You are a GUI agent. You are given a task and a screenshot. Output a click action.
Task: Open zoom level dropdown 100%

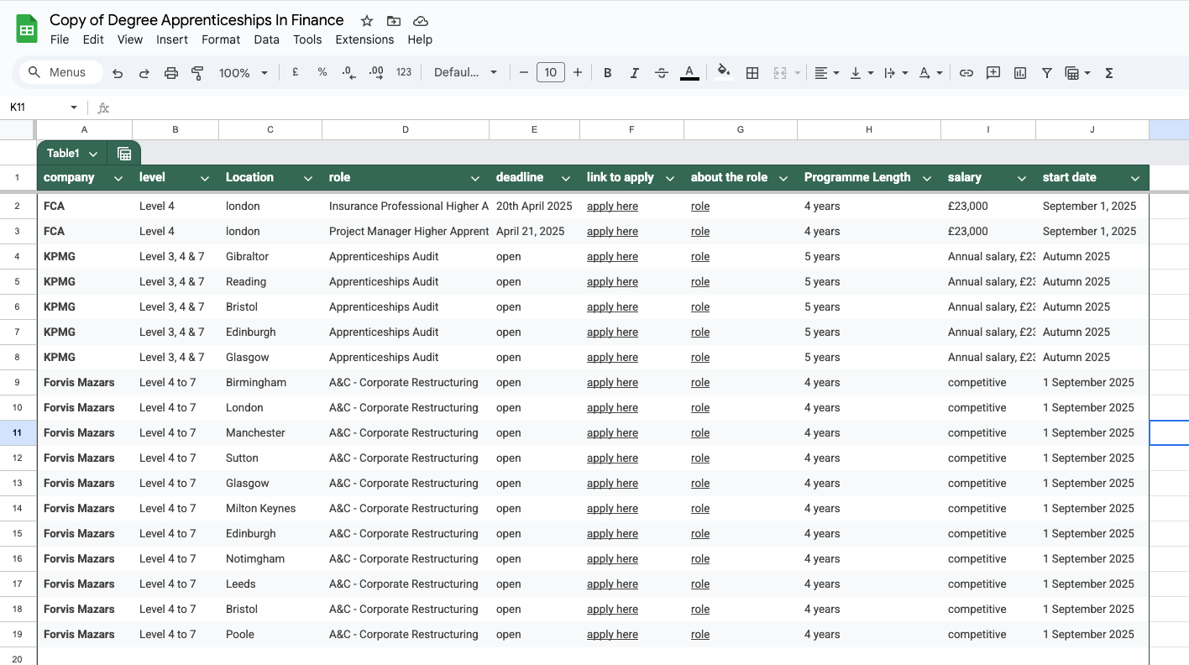pos(244,73)
